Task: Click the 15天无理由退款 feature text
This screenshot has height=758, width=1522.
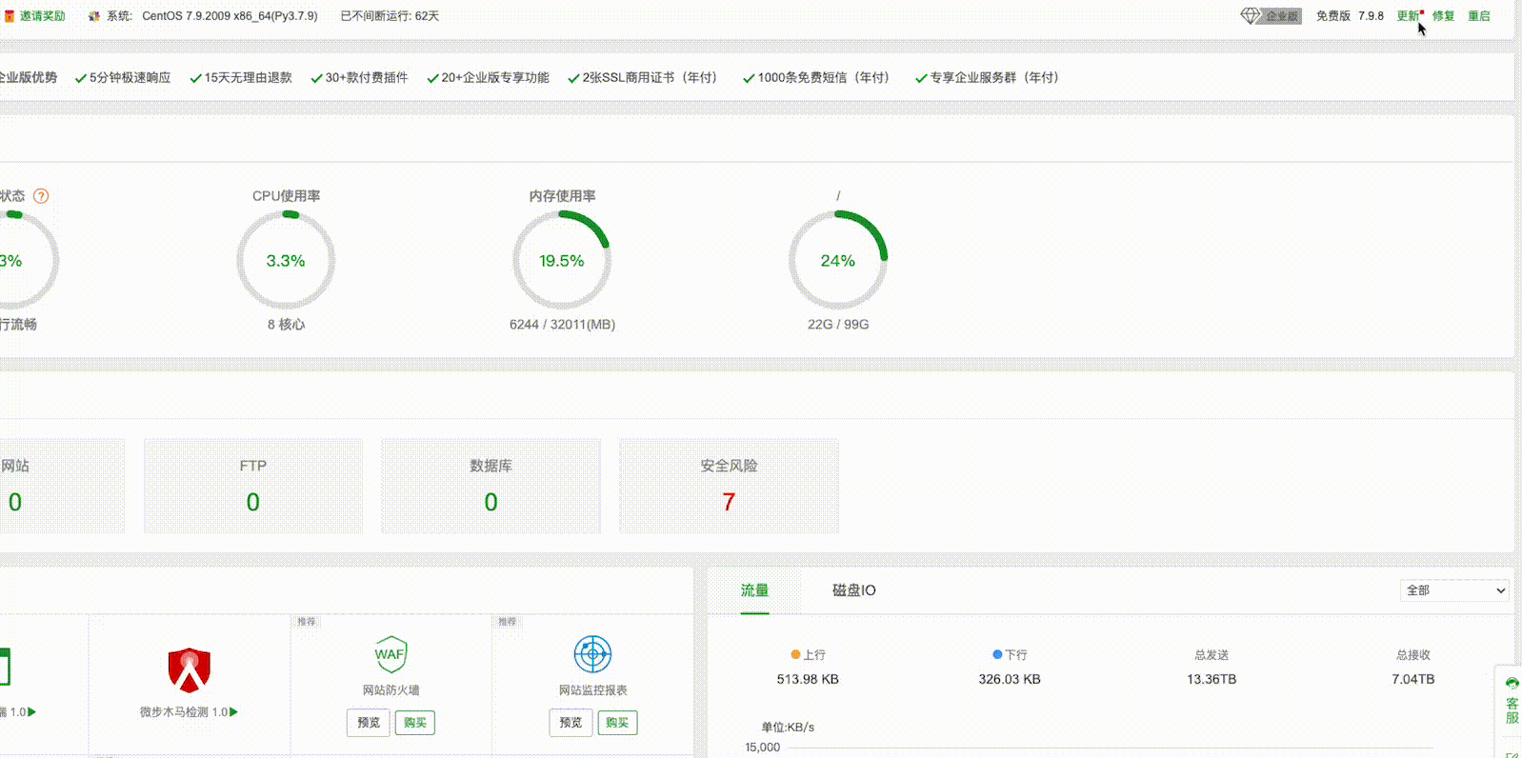Action: pyautogui.click(x=248, y=78)
